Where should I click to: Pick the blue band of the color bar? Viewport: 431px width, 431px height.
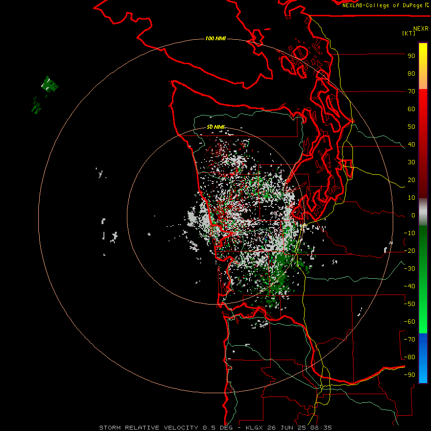(x=423, y=358)
